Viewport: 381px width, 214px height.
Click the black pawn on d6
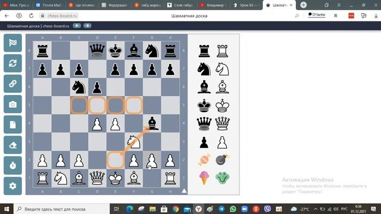(x=97, y=87)
